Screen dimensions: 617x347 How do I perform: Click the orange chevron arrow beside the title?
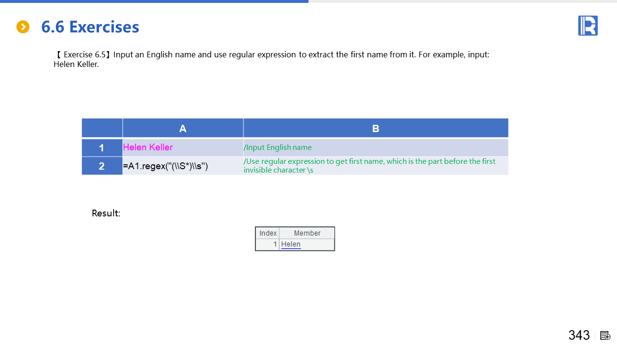tap(23, 27)
